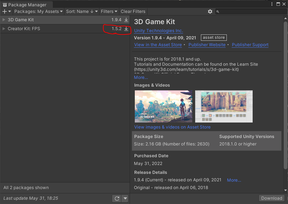The width and height of the screenshot is (288, 204).
Task: Open the Packages: My Assets dropdown
Action: (39, 11)
